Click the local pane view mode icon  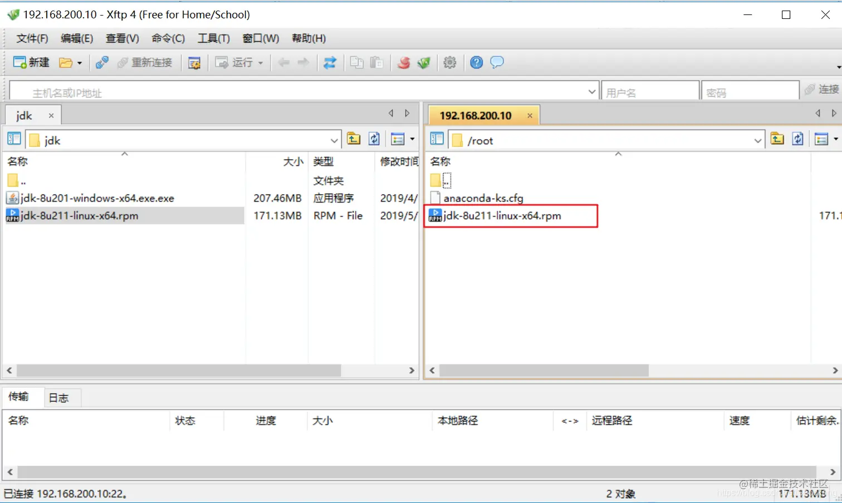click(398, 139)
